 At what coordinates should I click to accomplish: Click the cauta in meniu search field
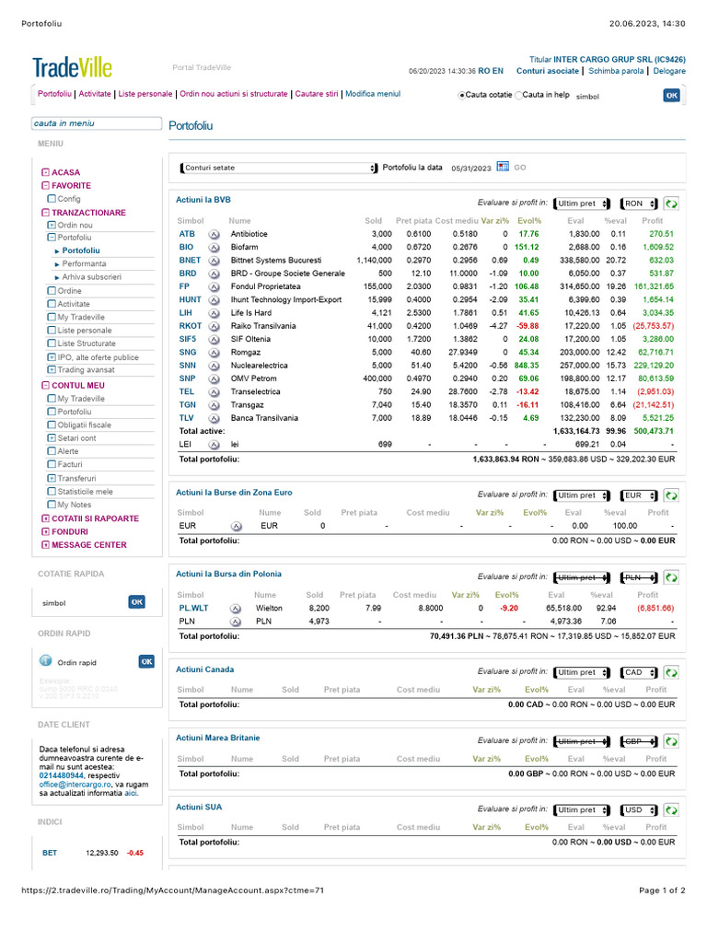(x=97, y=123)
